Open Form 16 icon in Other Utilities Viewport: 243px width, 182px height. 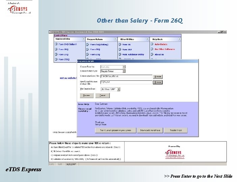[120, 44]
